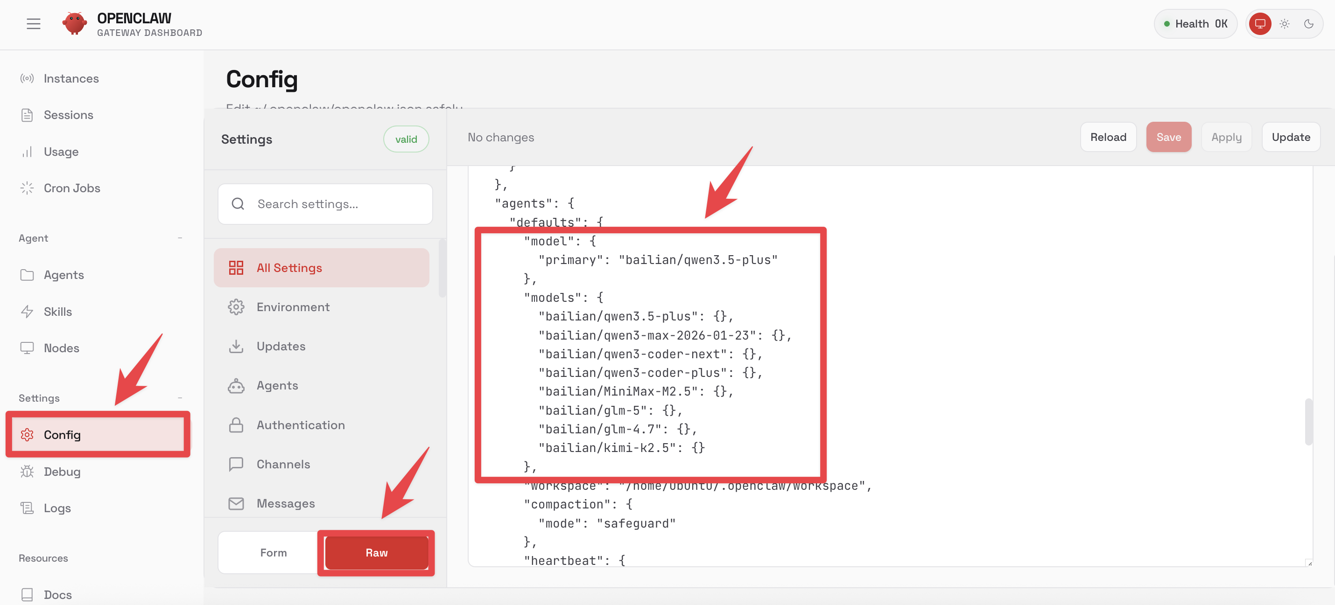Switch to Form view tab
This screenshot has height=605, width=1335.
pyautogui.click(x=273, y=553)
